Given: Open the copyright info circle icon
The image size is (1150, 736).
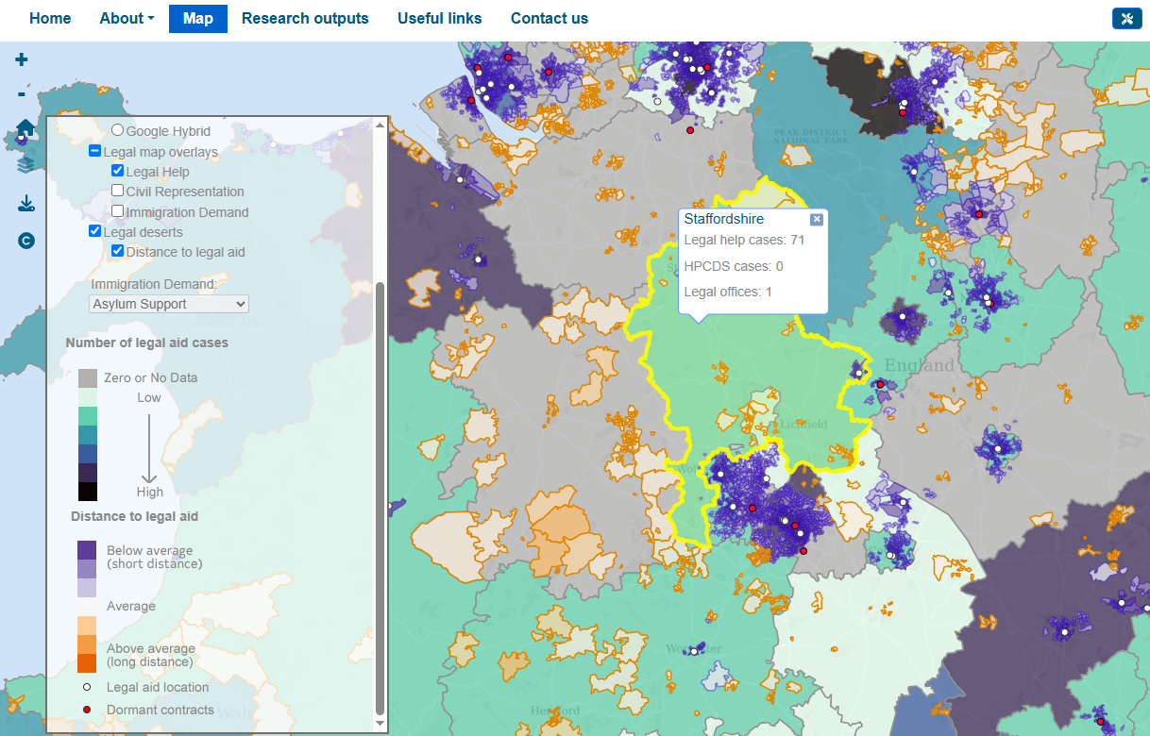Looking at the screenshot, I should (x=25, y=241).
